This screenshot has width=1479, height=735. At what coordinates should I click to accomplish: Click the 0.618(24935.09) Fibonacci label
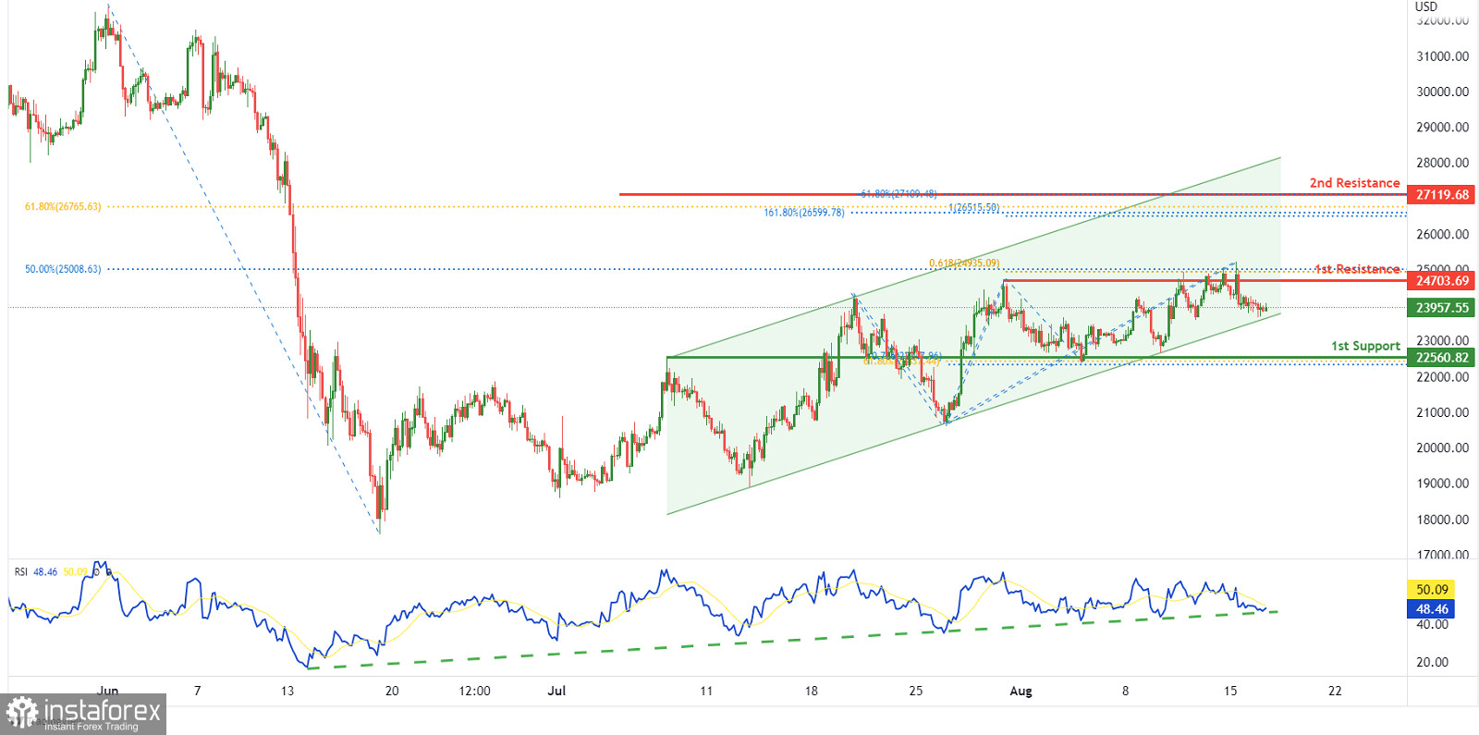964,263
